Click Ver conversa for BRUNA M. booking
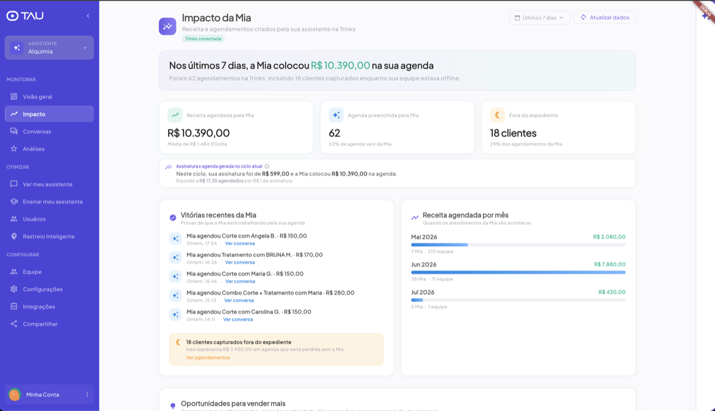The width and height of the screenshot is (715, 411). click(240, 262)
